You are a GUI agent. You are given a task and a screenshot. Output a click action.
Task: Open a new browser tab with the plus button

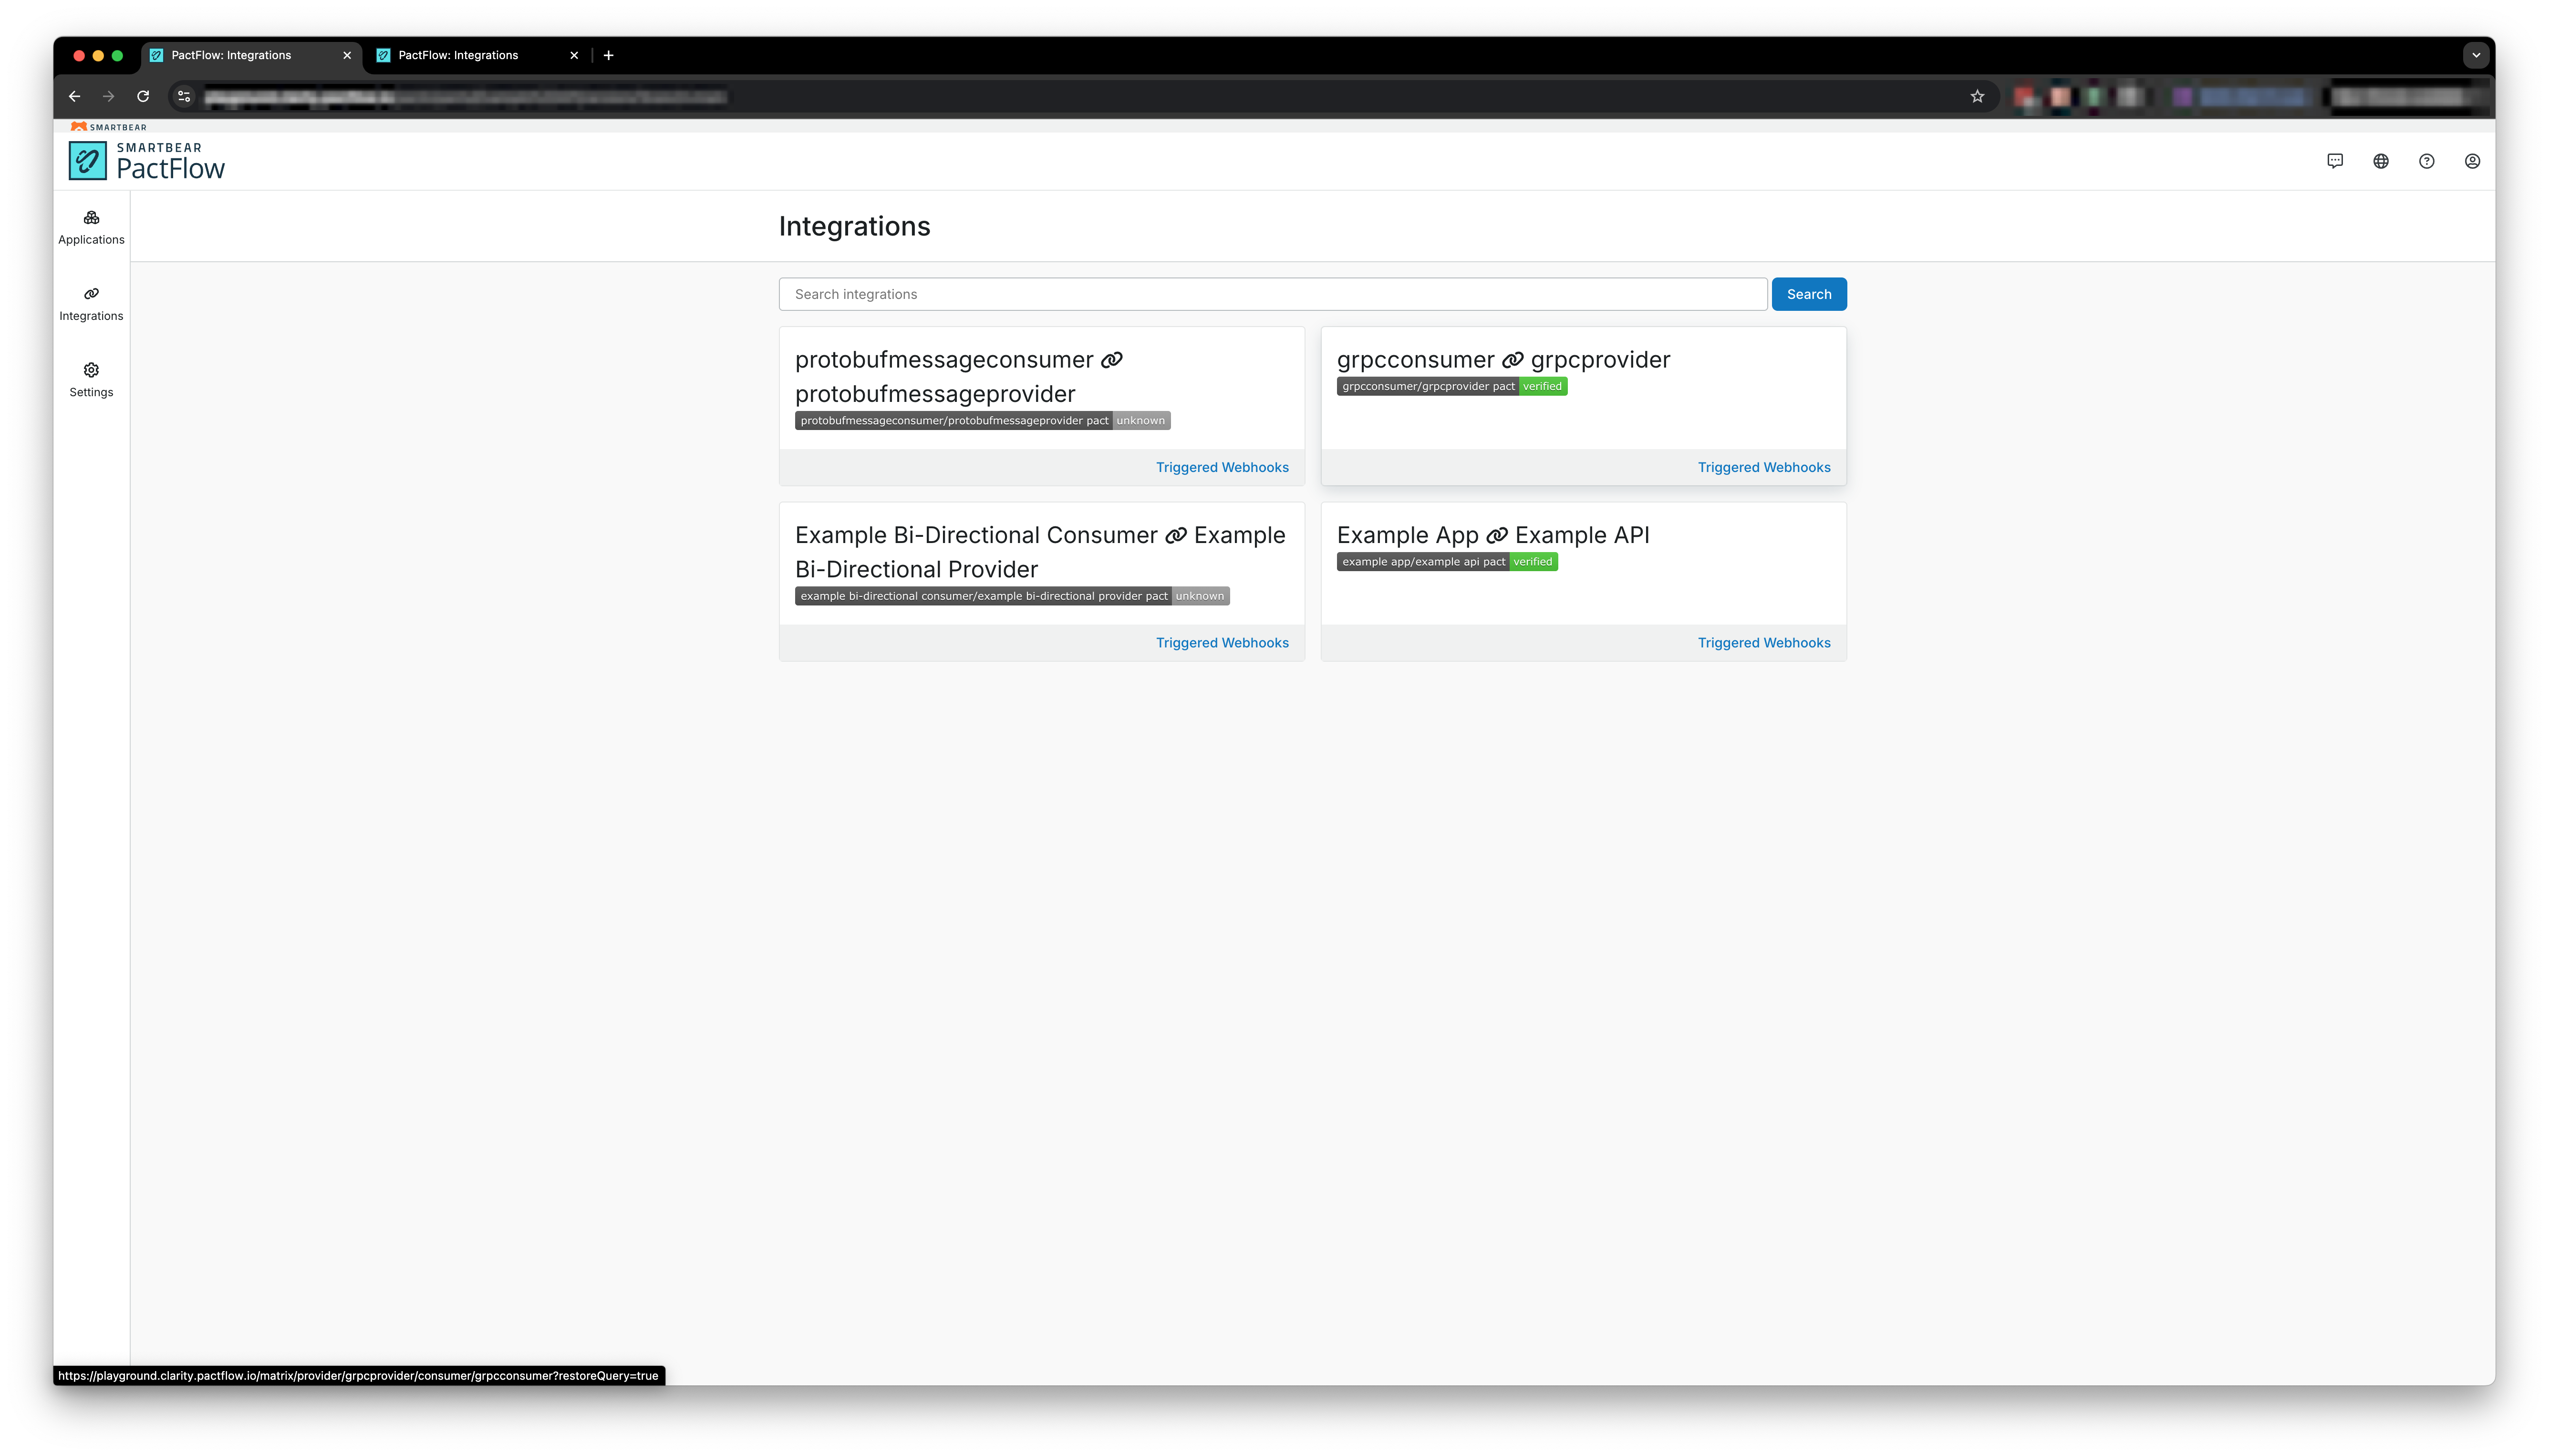(x=608, y=55)
